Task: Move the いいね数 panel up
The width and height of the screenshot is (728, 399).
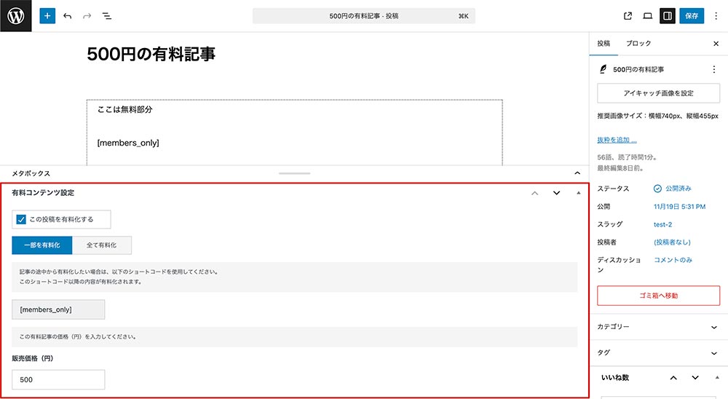Action: tap(673, 378)
